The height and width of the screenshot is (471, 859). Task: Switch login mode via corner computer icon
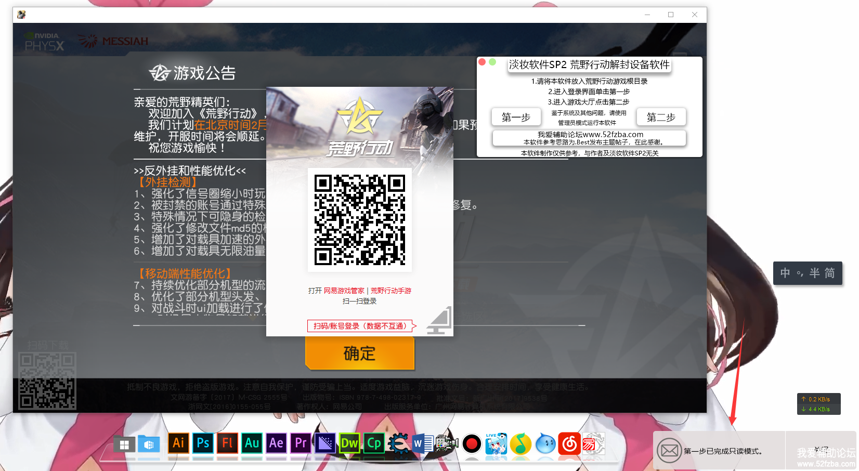[x=439, y=321]
